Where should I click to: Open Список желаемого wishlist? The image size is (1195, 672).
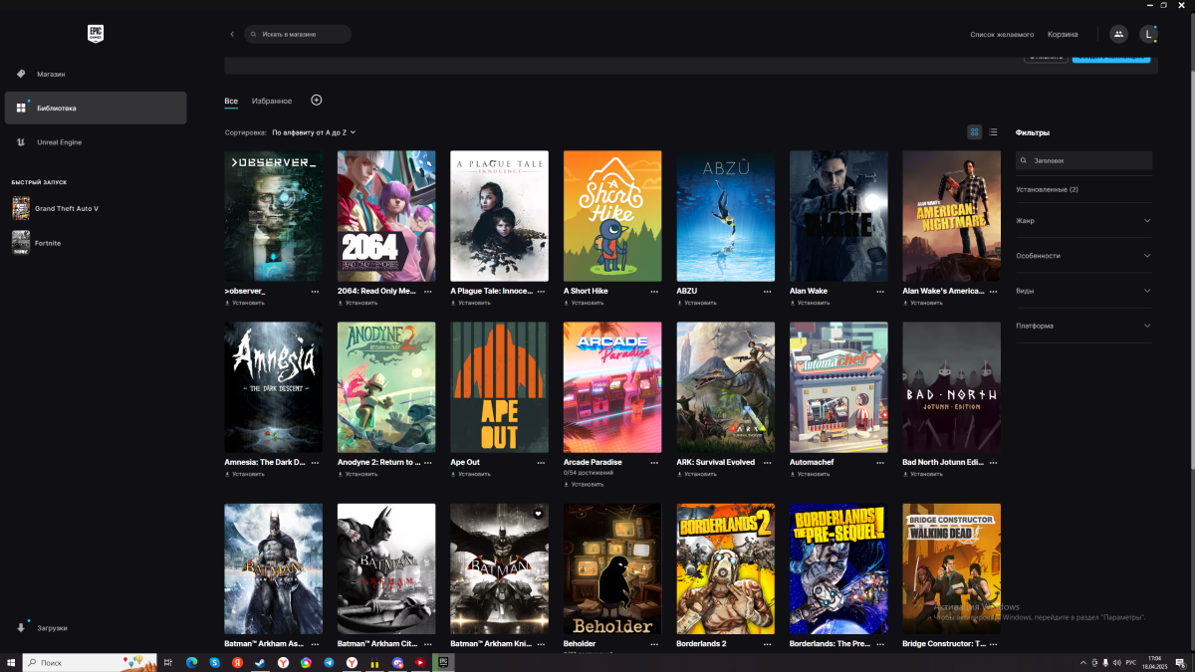point(1002,34)
